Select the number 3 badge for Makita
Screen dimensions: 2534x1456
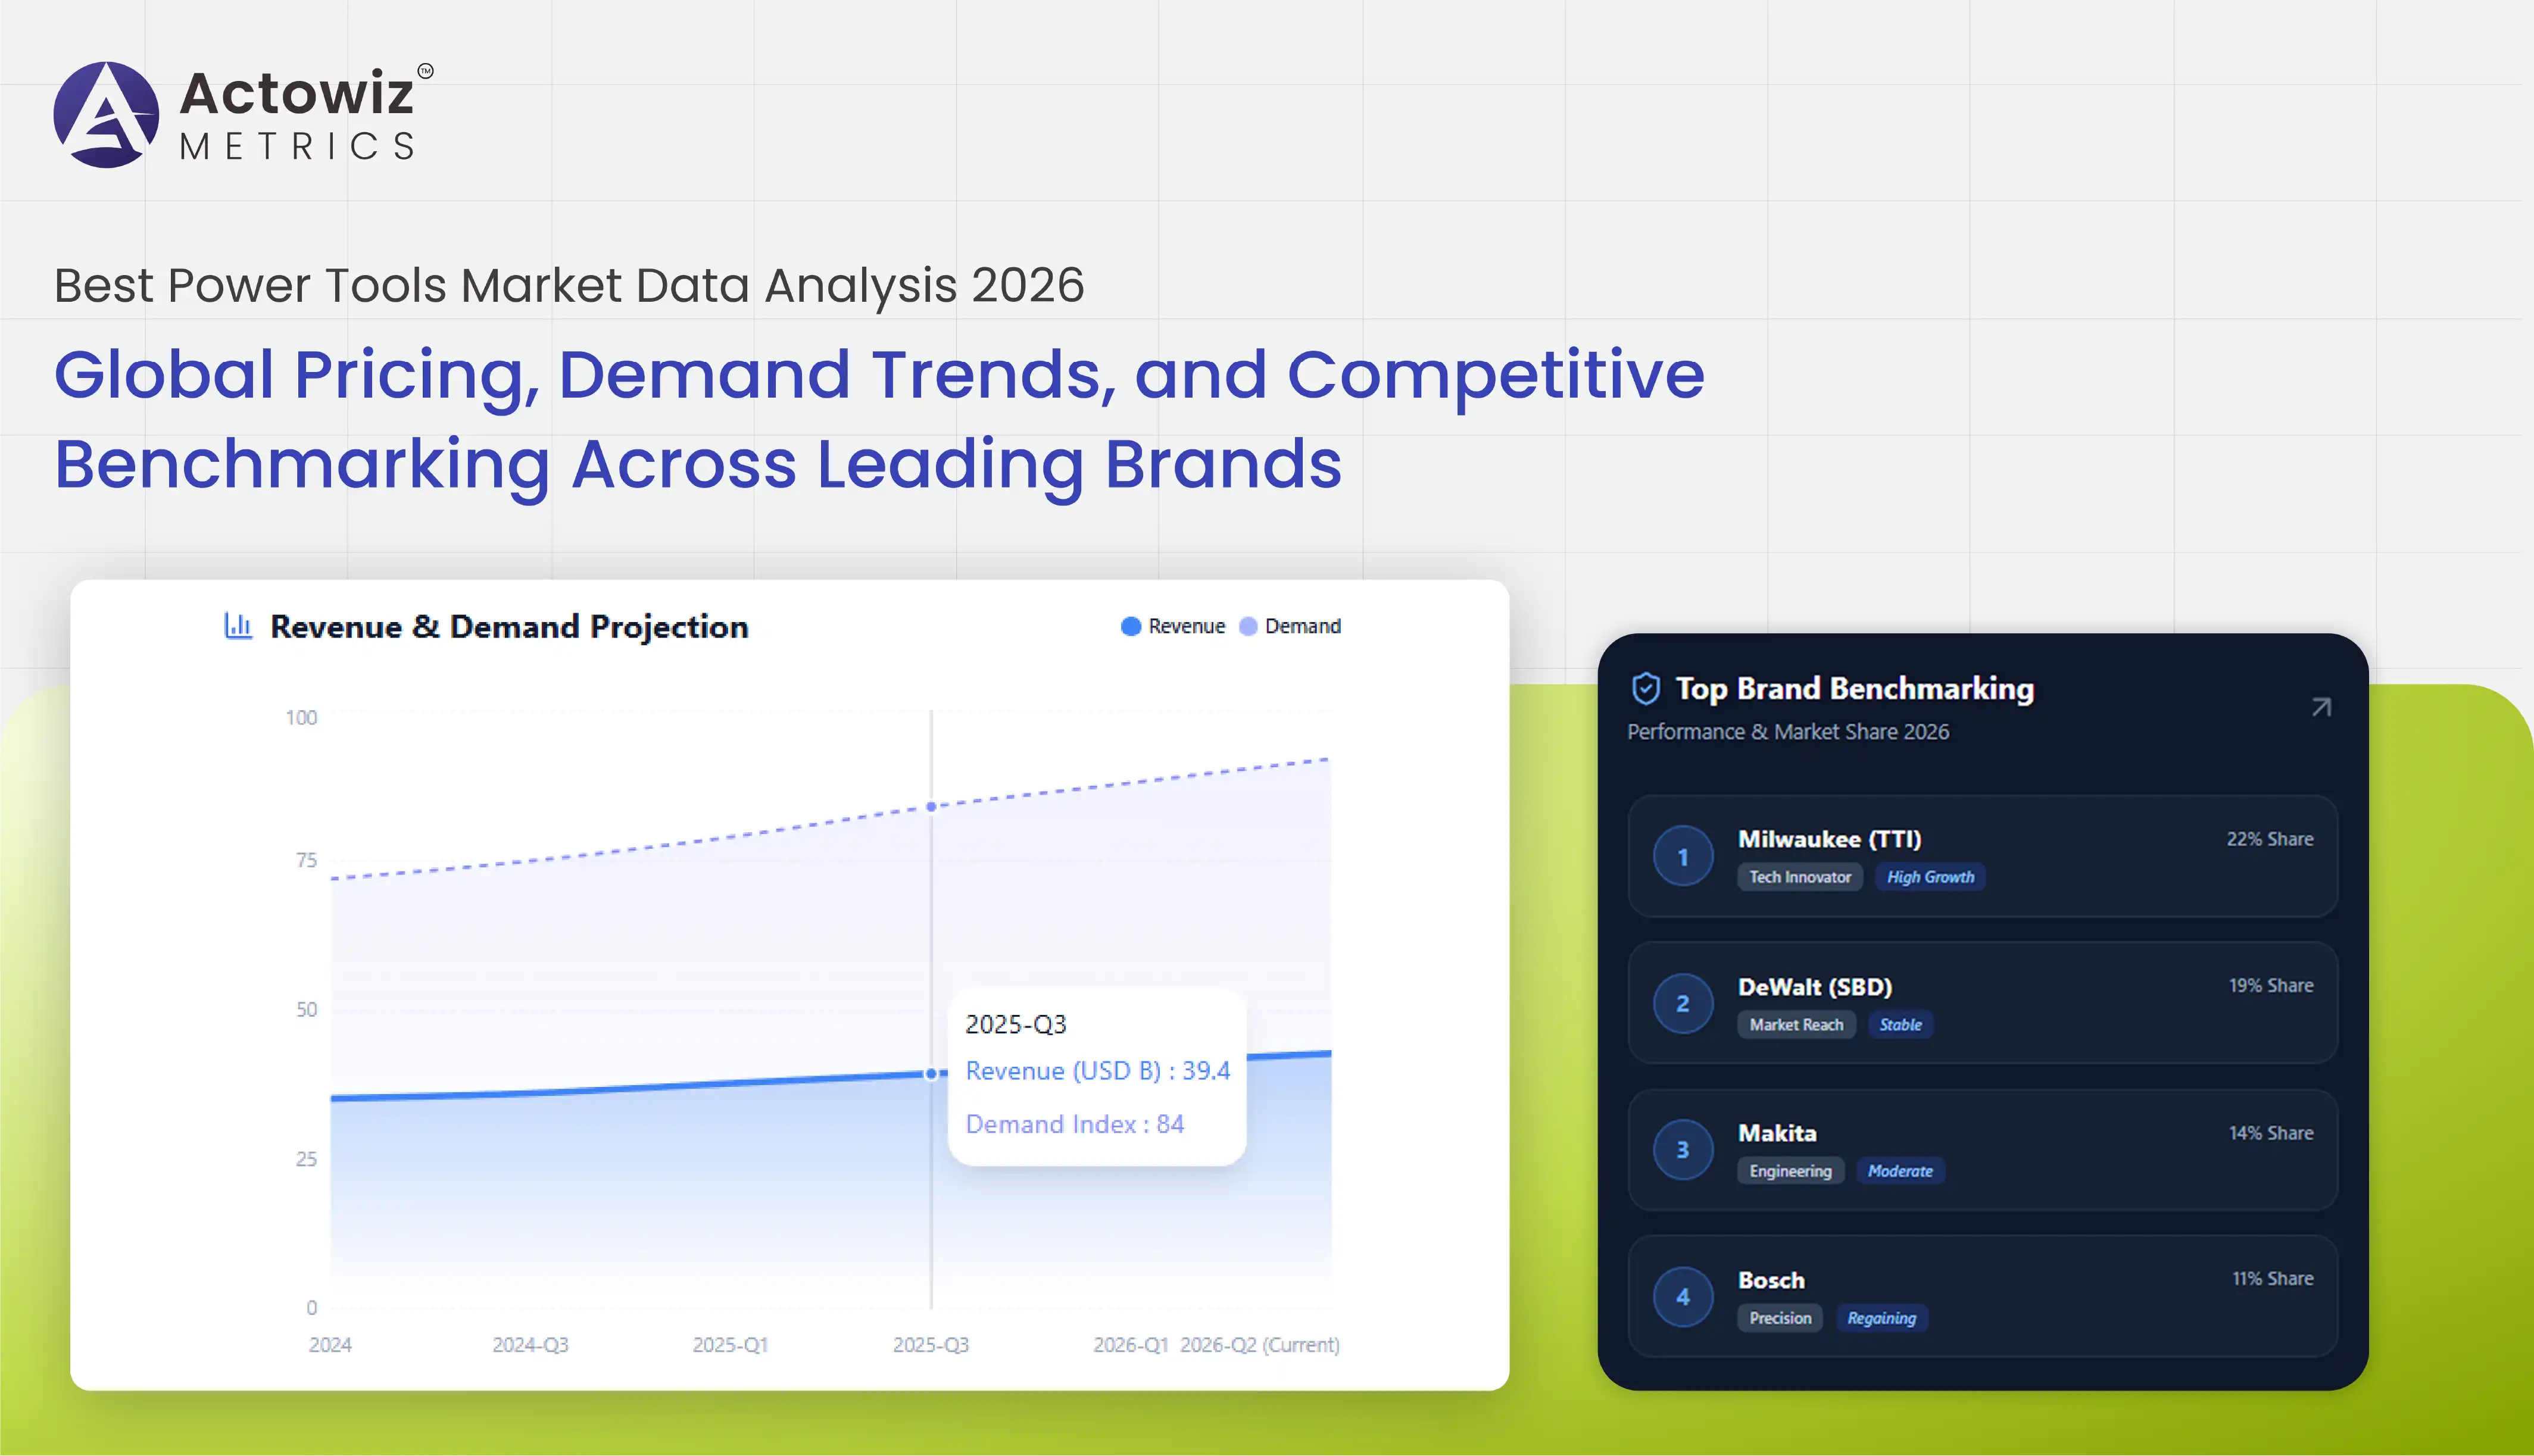point(1683,1149)
